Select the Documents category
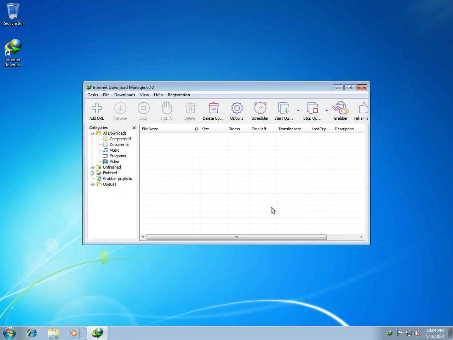 click(x=119, y=144)
